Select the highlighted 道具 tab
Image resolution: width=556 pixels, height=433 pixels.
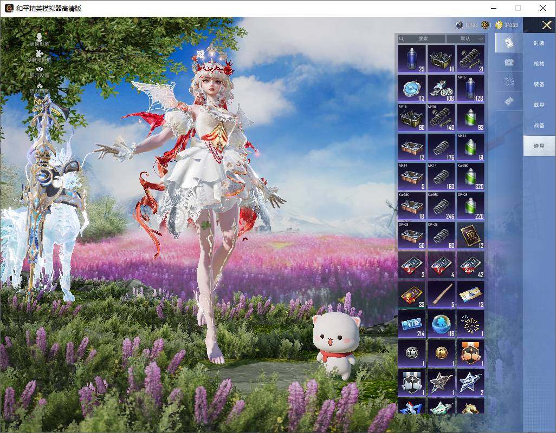click(539, 146)
